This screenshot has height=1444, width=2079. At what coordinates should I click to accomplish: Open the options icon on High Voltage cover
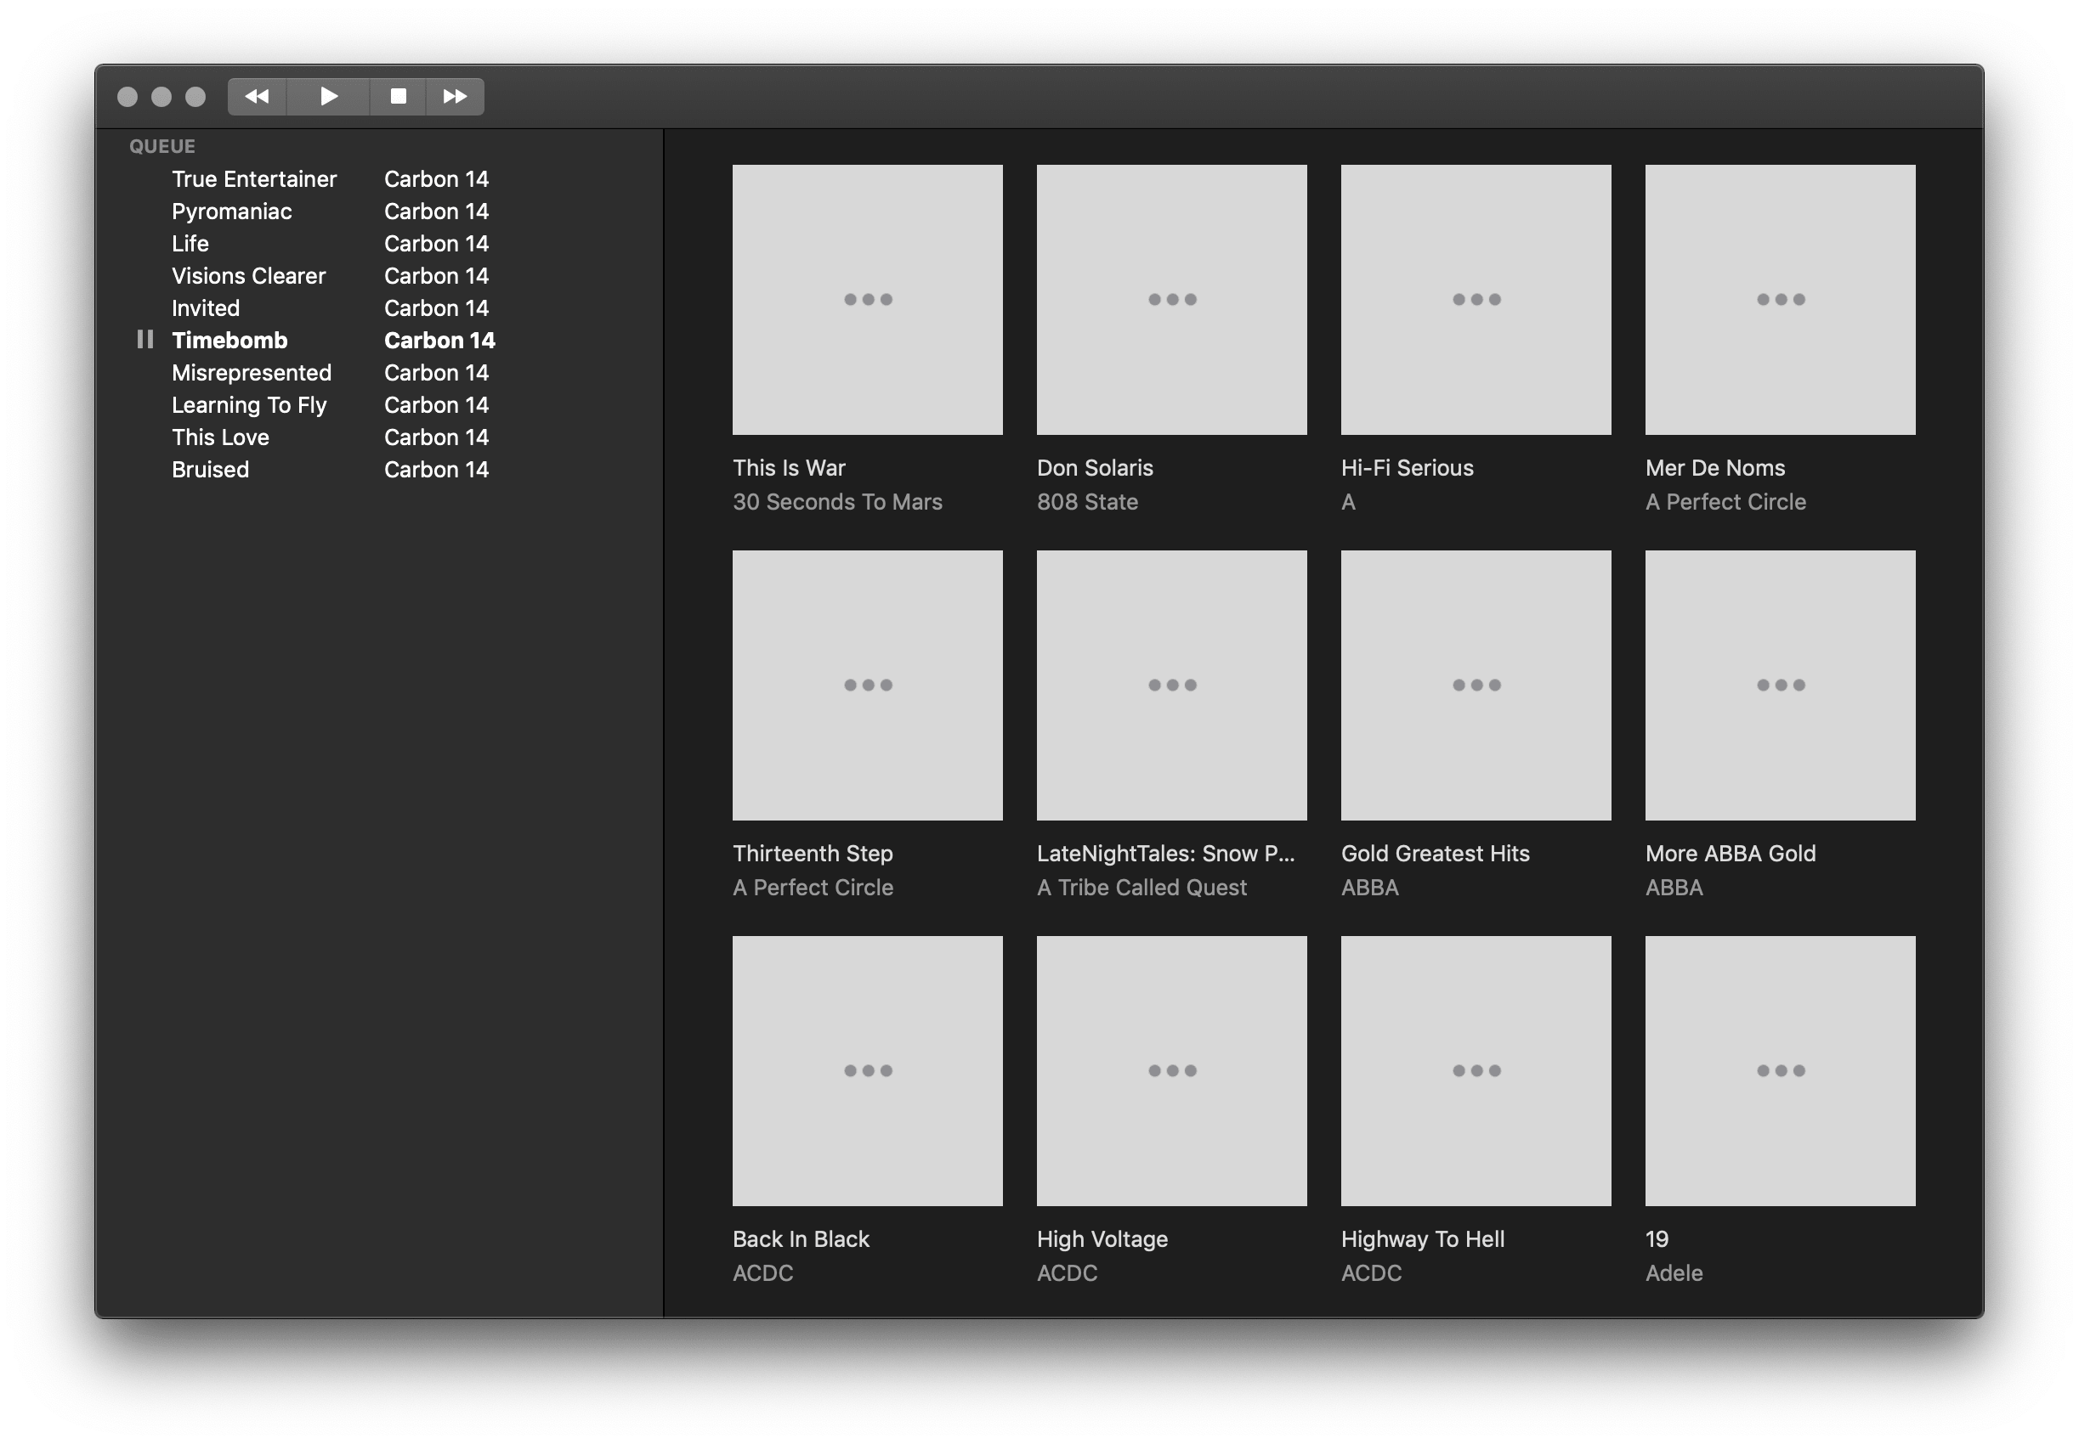pyautogui.click(x=1171, y=1070)
